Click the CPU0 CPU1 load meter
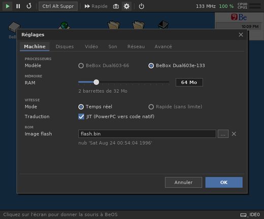264x219 pixels. coord(249,6)
